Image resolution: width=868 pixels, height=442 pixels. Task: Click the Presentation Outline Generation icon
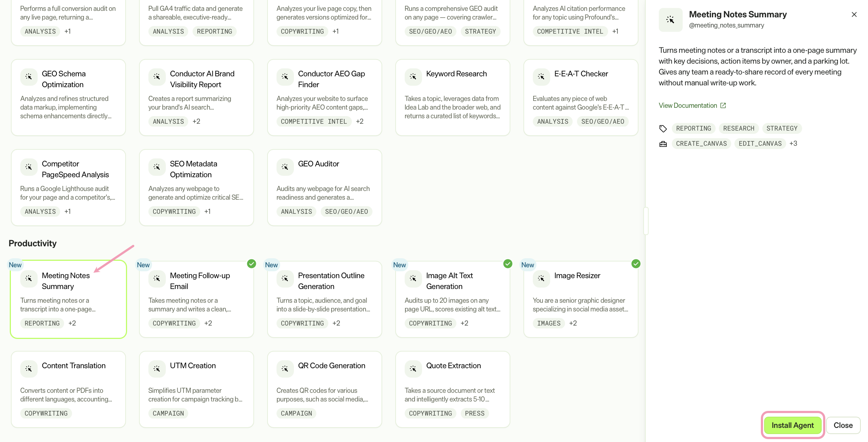click(285, 279)
